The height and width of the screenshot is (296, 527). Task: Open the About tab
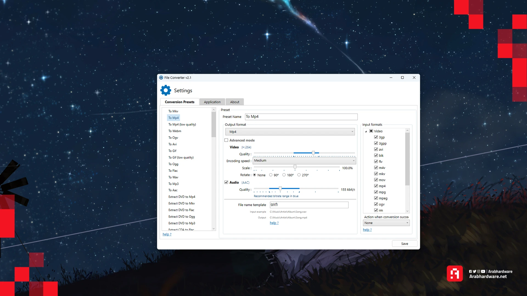(234, 102)
